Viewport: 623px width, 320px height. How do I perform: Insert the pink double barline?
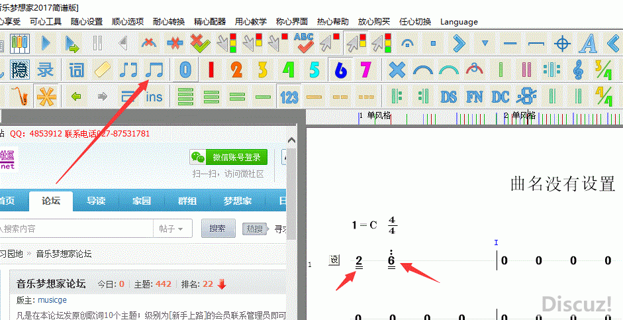(526, 70)
